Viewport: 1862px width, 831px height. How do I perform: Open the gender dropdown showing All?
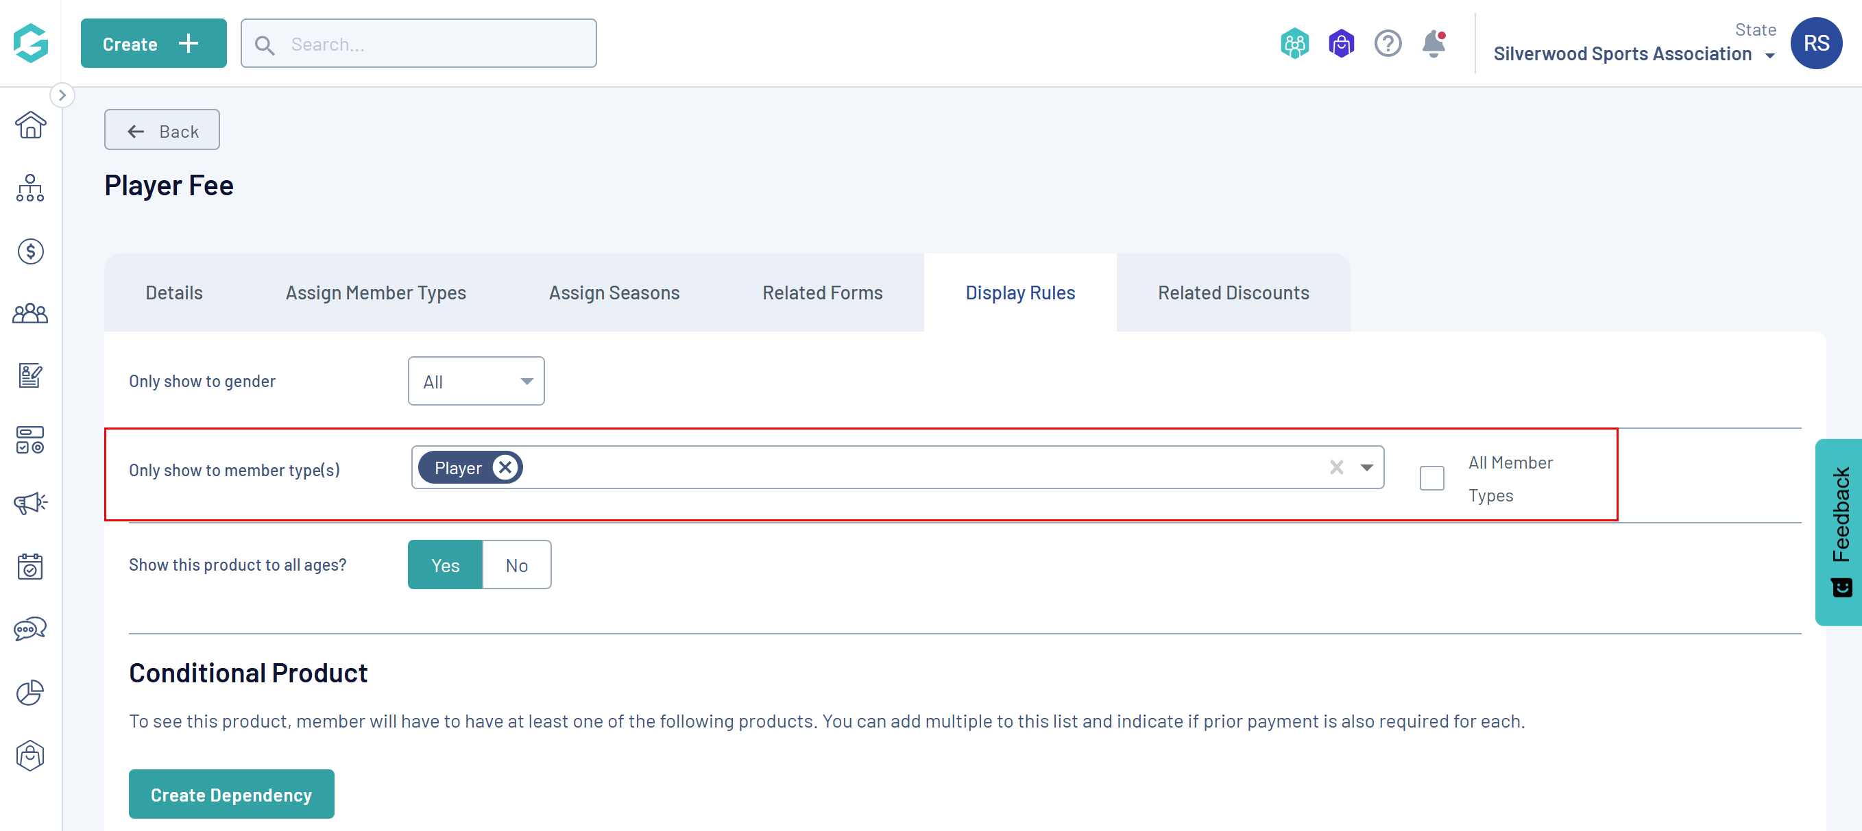476,381
